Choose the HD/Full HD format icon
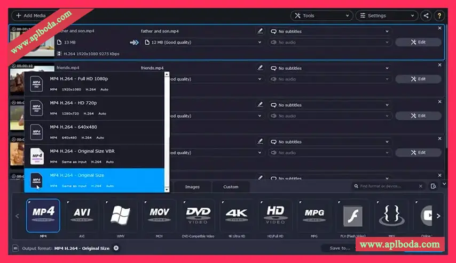The image size is (456, 263). [x=276, y=215]
